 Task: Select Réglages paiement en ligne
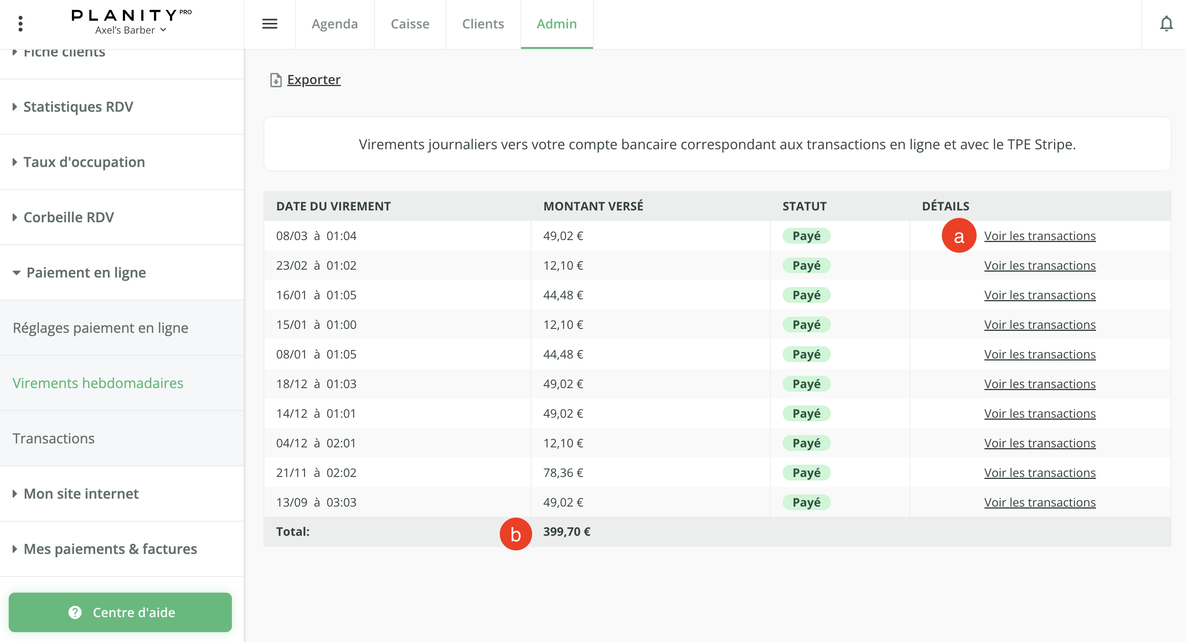tap(100, 328)
